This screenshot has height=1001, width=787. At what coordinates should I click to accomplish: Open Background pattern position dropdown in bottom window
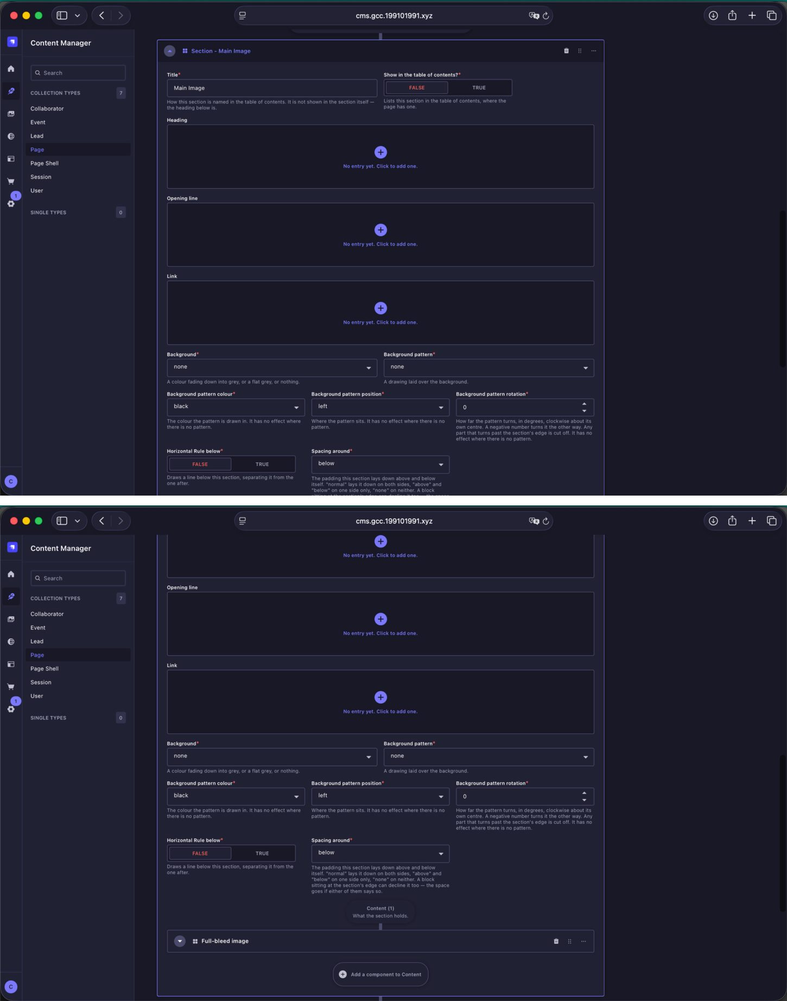380,796
